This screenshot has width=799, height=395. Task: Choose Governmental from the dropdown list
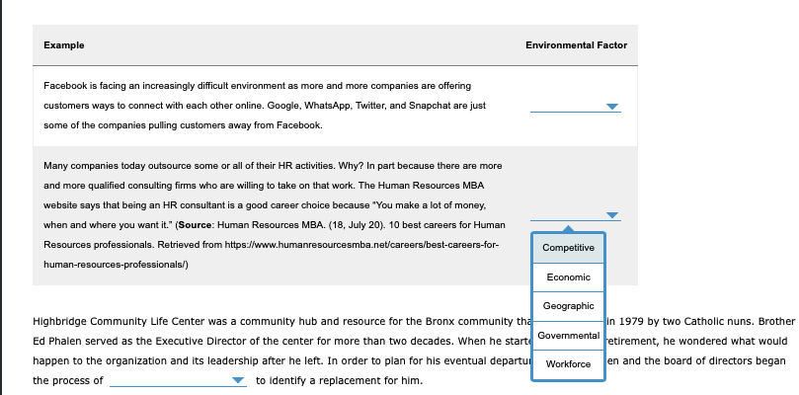point(568,336)
